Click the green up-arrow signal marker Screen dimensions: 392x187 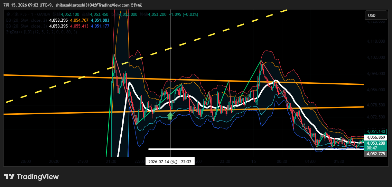(x=170, y=116)
